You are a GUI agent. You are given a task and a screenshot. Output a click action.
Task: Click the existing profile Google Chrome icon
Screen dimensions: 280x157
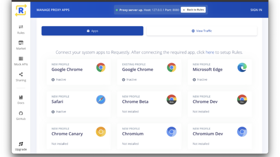171,68
